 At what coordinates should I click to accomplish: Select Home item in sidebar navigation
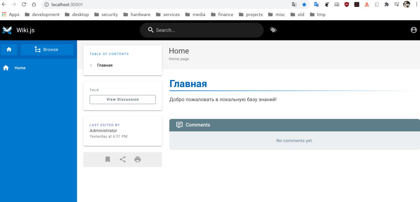[38, 68]
